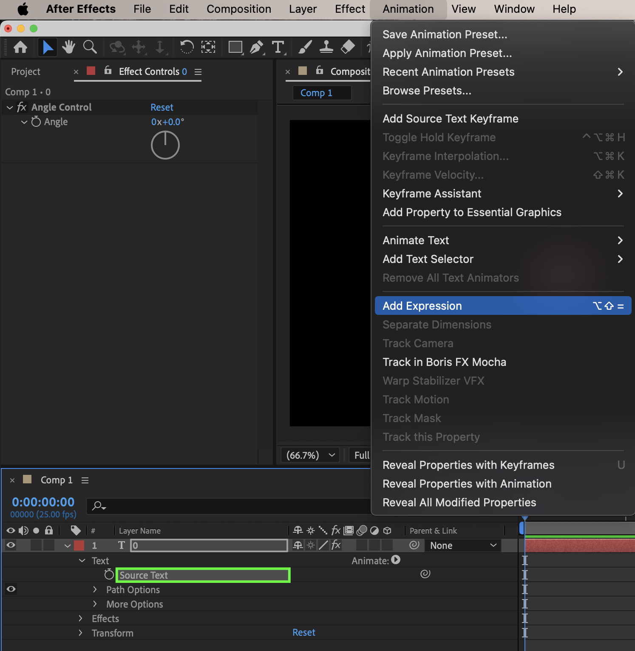The height and width of the screenshot is (651, 635).
Task: Click the Source Text property pick whip
Action: [x=425, y=574]
